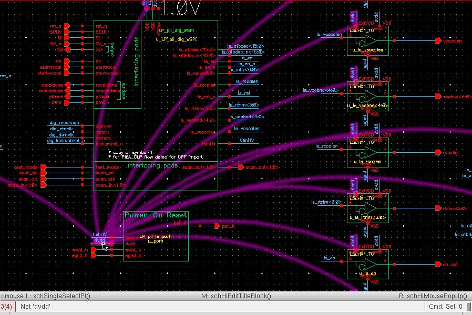
Task: Pick the rccaldone output pin symbol
Action: (x=67, y=85)
